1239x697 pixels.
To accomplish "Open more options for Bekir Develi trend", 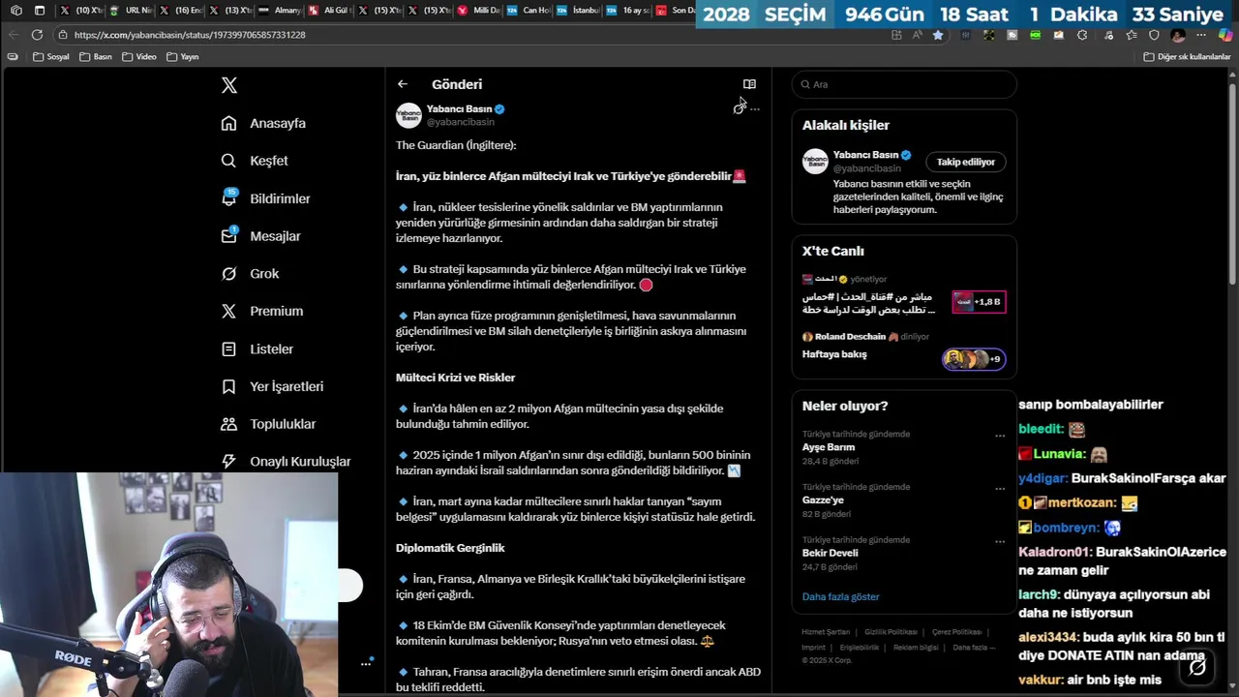I will point(1000,541).
